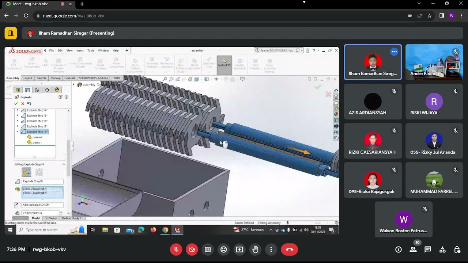This screenshot has height=263, width=468.
Task: Open Meet chat panel
Action: coord(428,249)
